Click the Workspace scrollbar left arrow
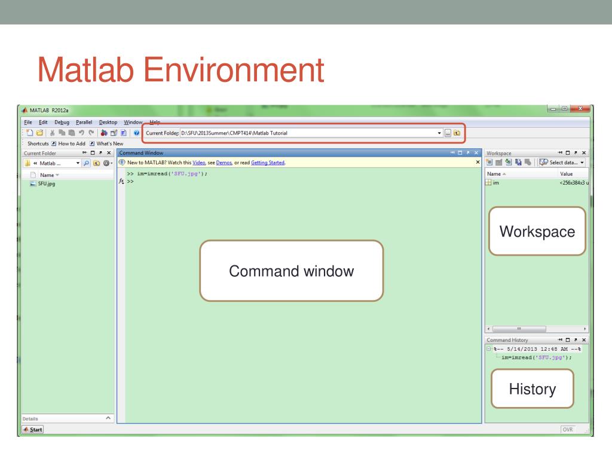This screenshot has height=459, width=612. 489,329
